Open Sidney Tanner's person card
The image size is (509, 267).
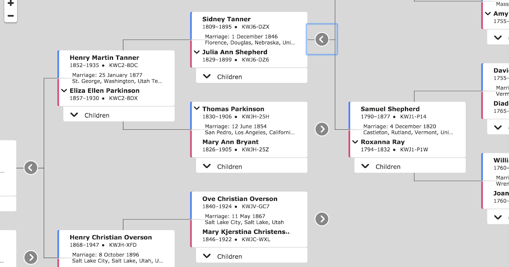pyautogui.click(x=227, y=19)
